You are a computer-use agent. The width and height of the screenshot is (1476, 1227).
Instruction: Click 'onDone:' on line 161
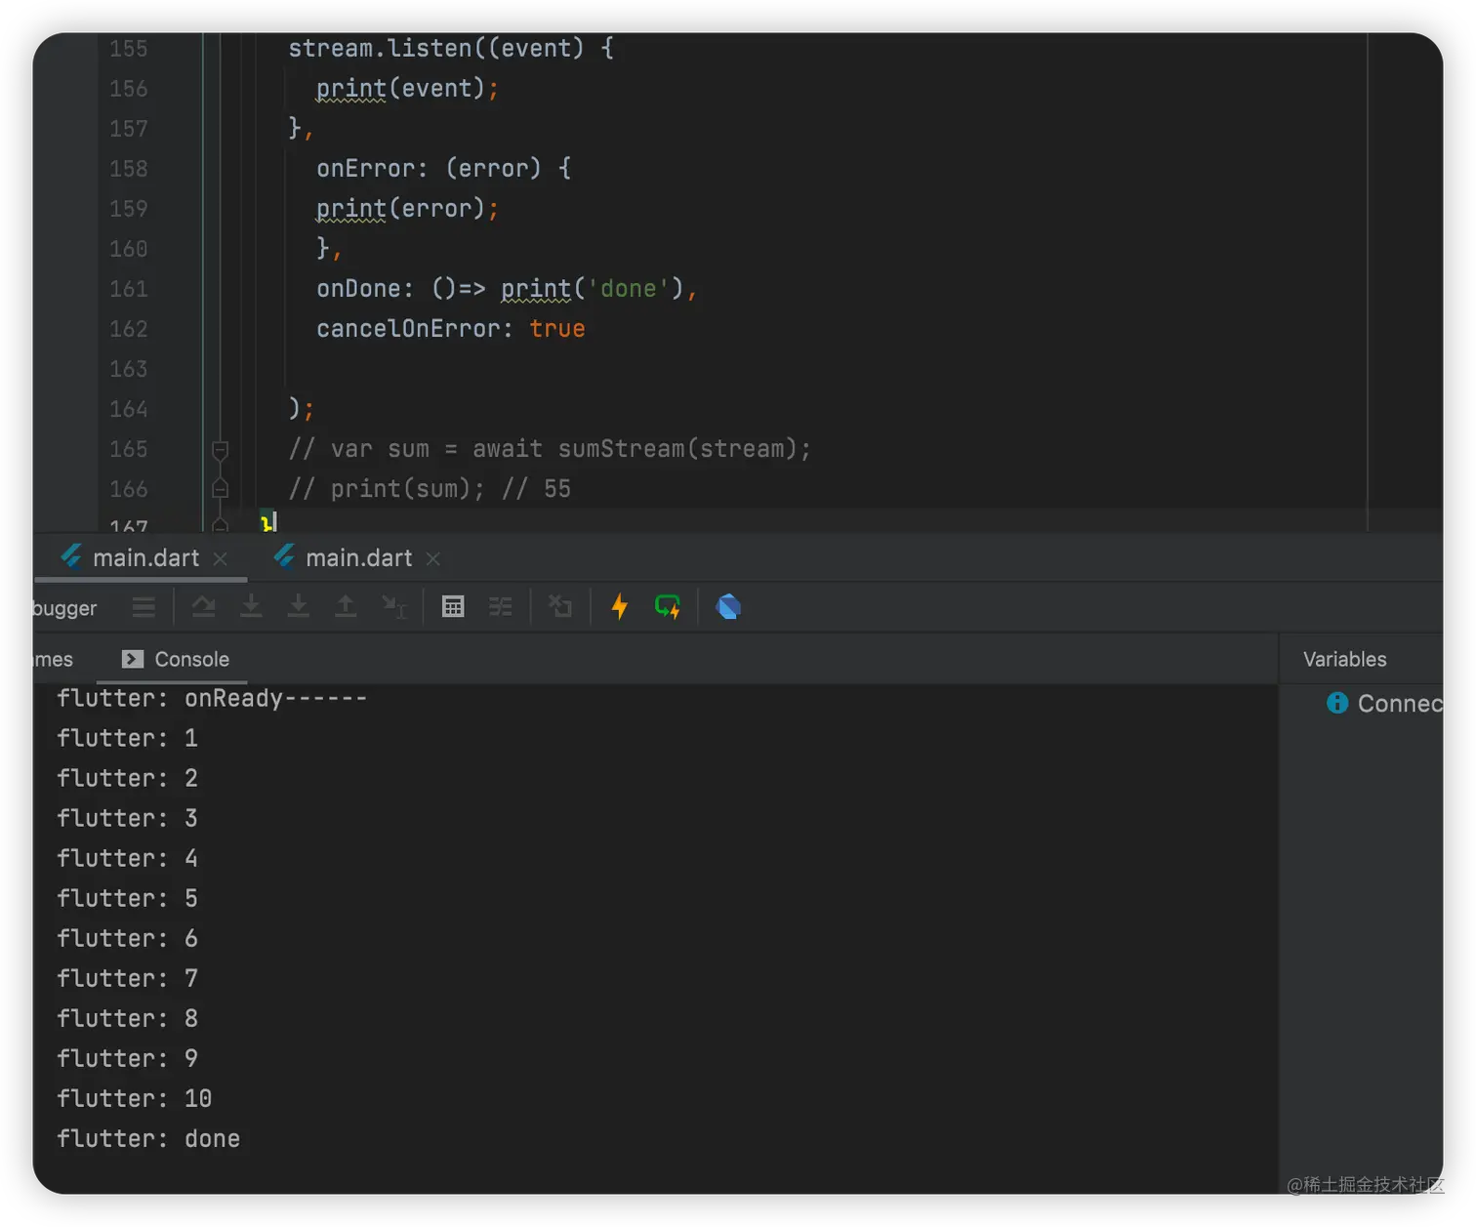click(x=365, y=289)
